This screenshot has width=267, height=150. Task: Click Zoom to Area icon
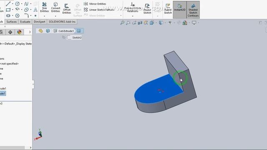[128, 22]
